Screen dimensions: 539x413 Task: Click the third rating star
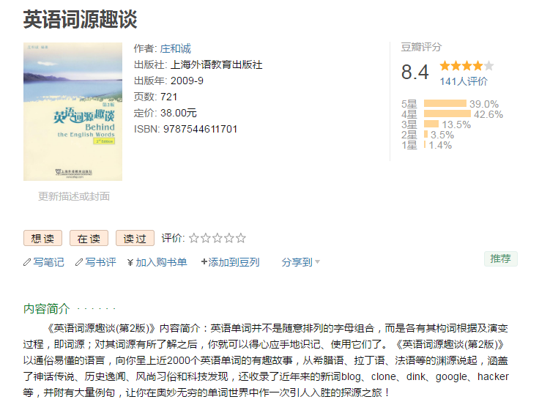218,238
